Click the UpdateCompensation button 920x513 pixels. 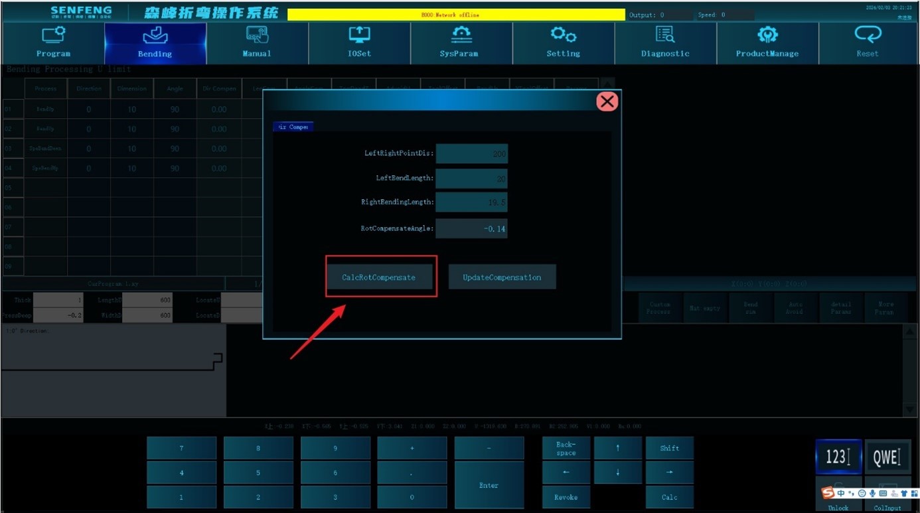502,277
